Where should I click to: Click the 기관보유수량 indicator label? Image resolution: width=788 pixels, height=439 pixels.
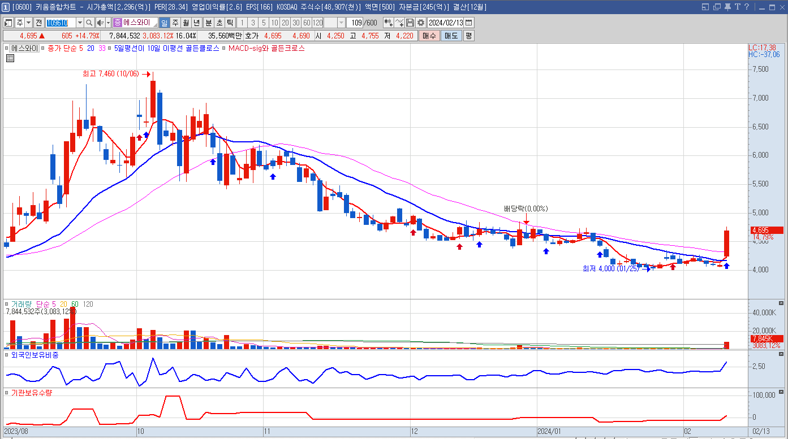pos(32,392)
